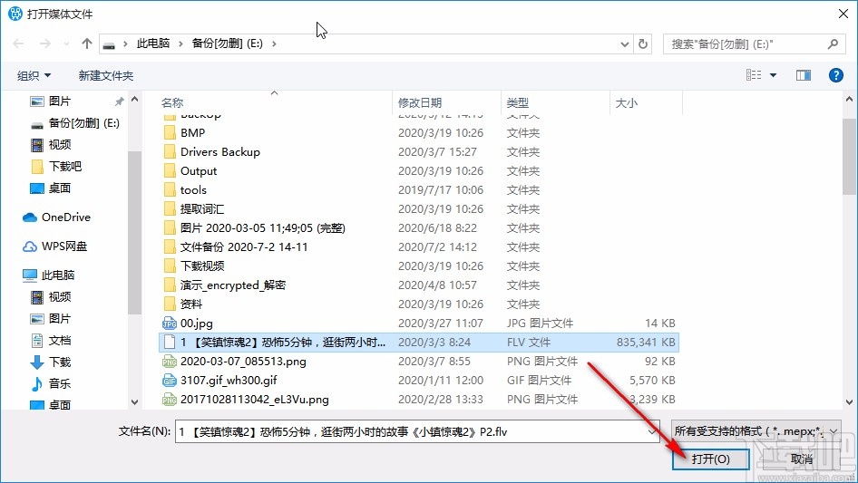Screen dimensions: 858x483
Task: Open 视频 in quick access
Action: pos(51,145)
